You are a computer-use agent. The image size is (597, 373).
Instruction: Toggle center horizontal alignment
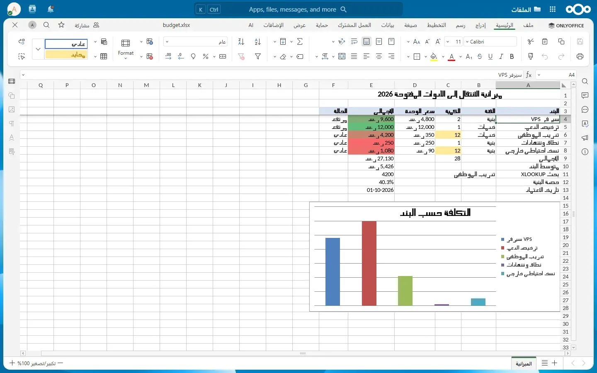point(379,56)
